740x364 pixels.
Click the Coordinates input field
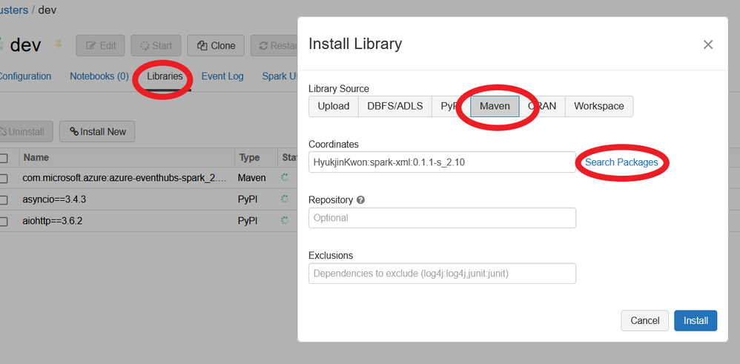pos(442,162)
